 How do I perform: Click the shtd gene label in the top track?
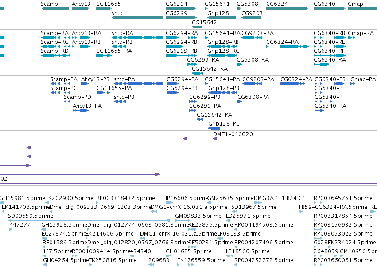117,13
